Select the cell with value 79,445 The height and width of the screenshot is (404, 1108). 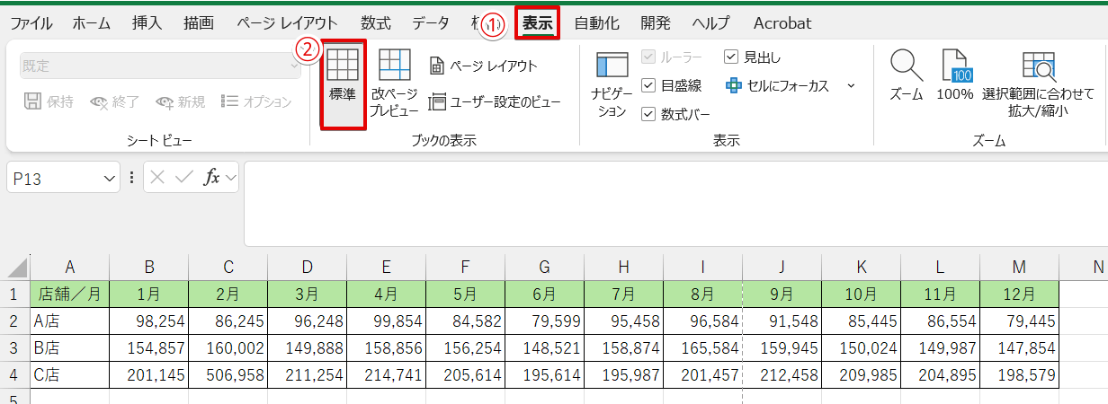click(x=1020, y=321)
